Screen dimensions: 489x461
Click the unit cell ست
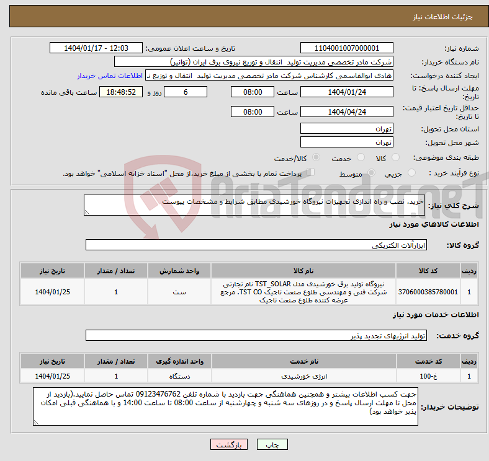[179, 292]
